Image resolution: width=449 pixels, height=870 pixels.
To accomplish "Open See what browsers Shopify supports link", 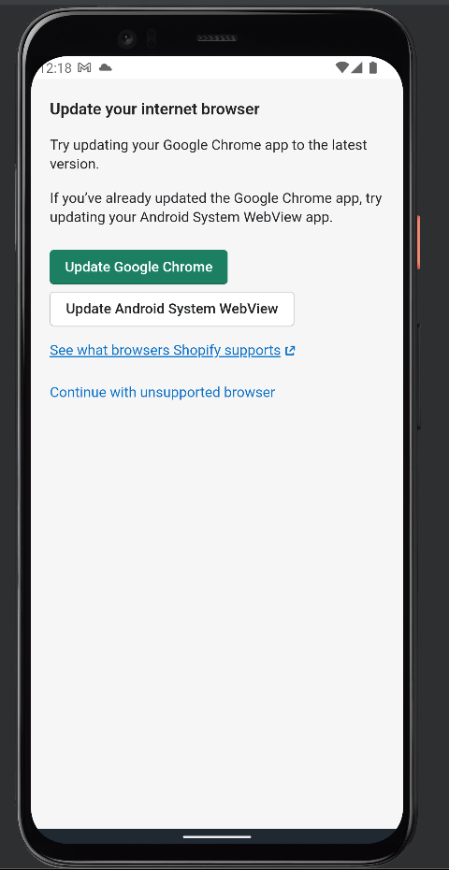I will 165,351.
